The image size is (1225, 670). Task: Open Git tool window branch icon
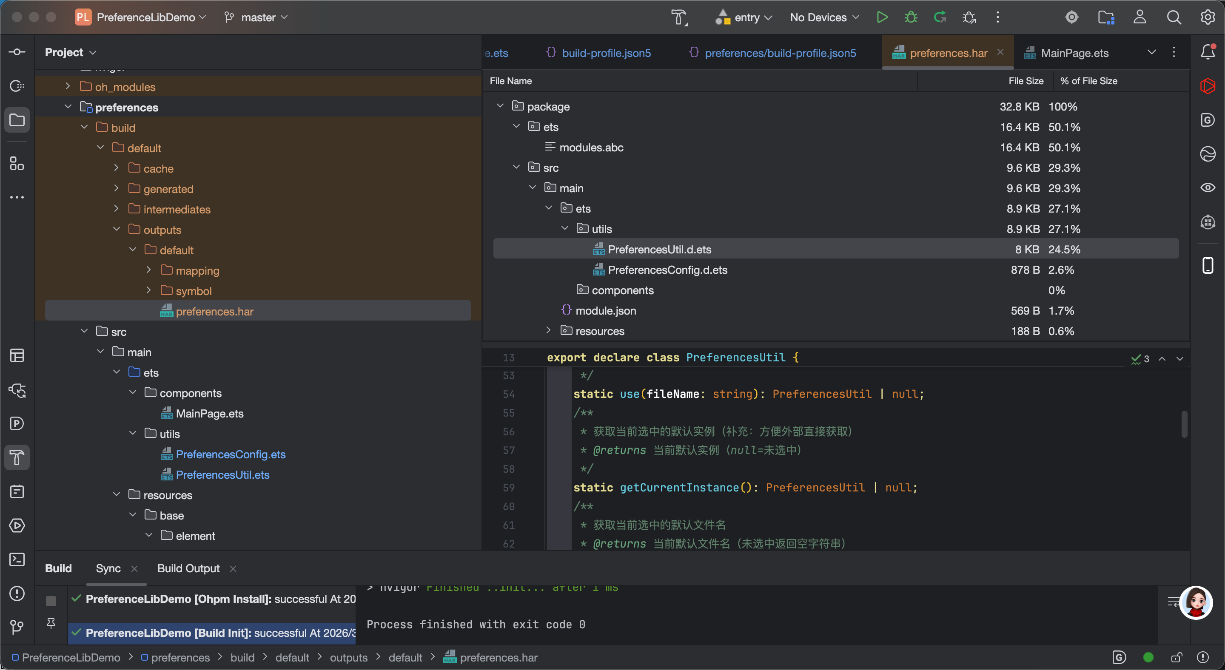tap(17, 627)
